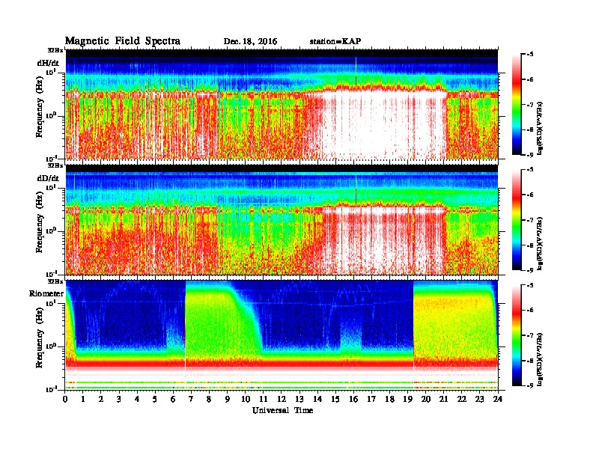Click the hour "2" tick label

pyautogui.click(x=101, y=399)
